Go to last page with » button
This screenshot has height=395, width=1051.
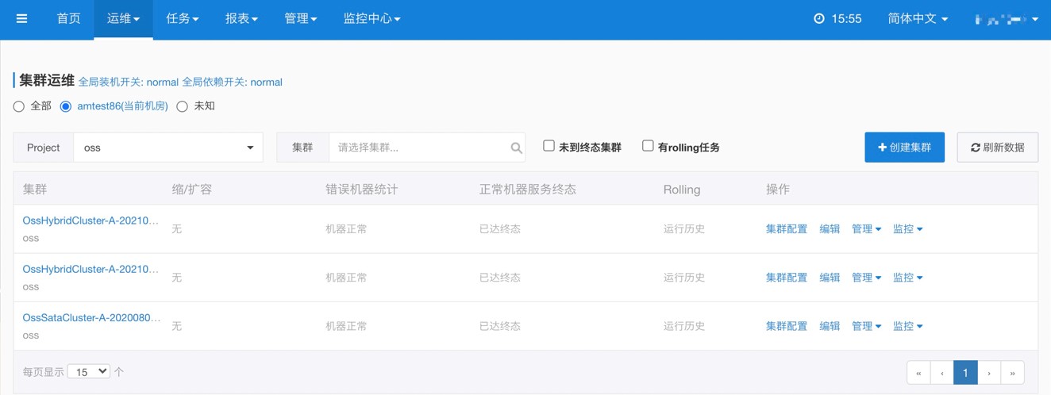pos(1012,373)
